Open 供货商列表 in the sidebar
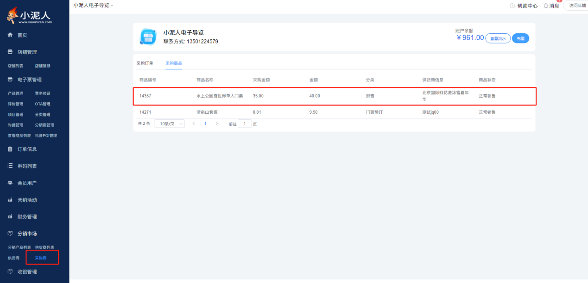Image resolution: width=588 pixels, height=283 pixels. pos(44,247)
